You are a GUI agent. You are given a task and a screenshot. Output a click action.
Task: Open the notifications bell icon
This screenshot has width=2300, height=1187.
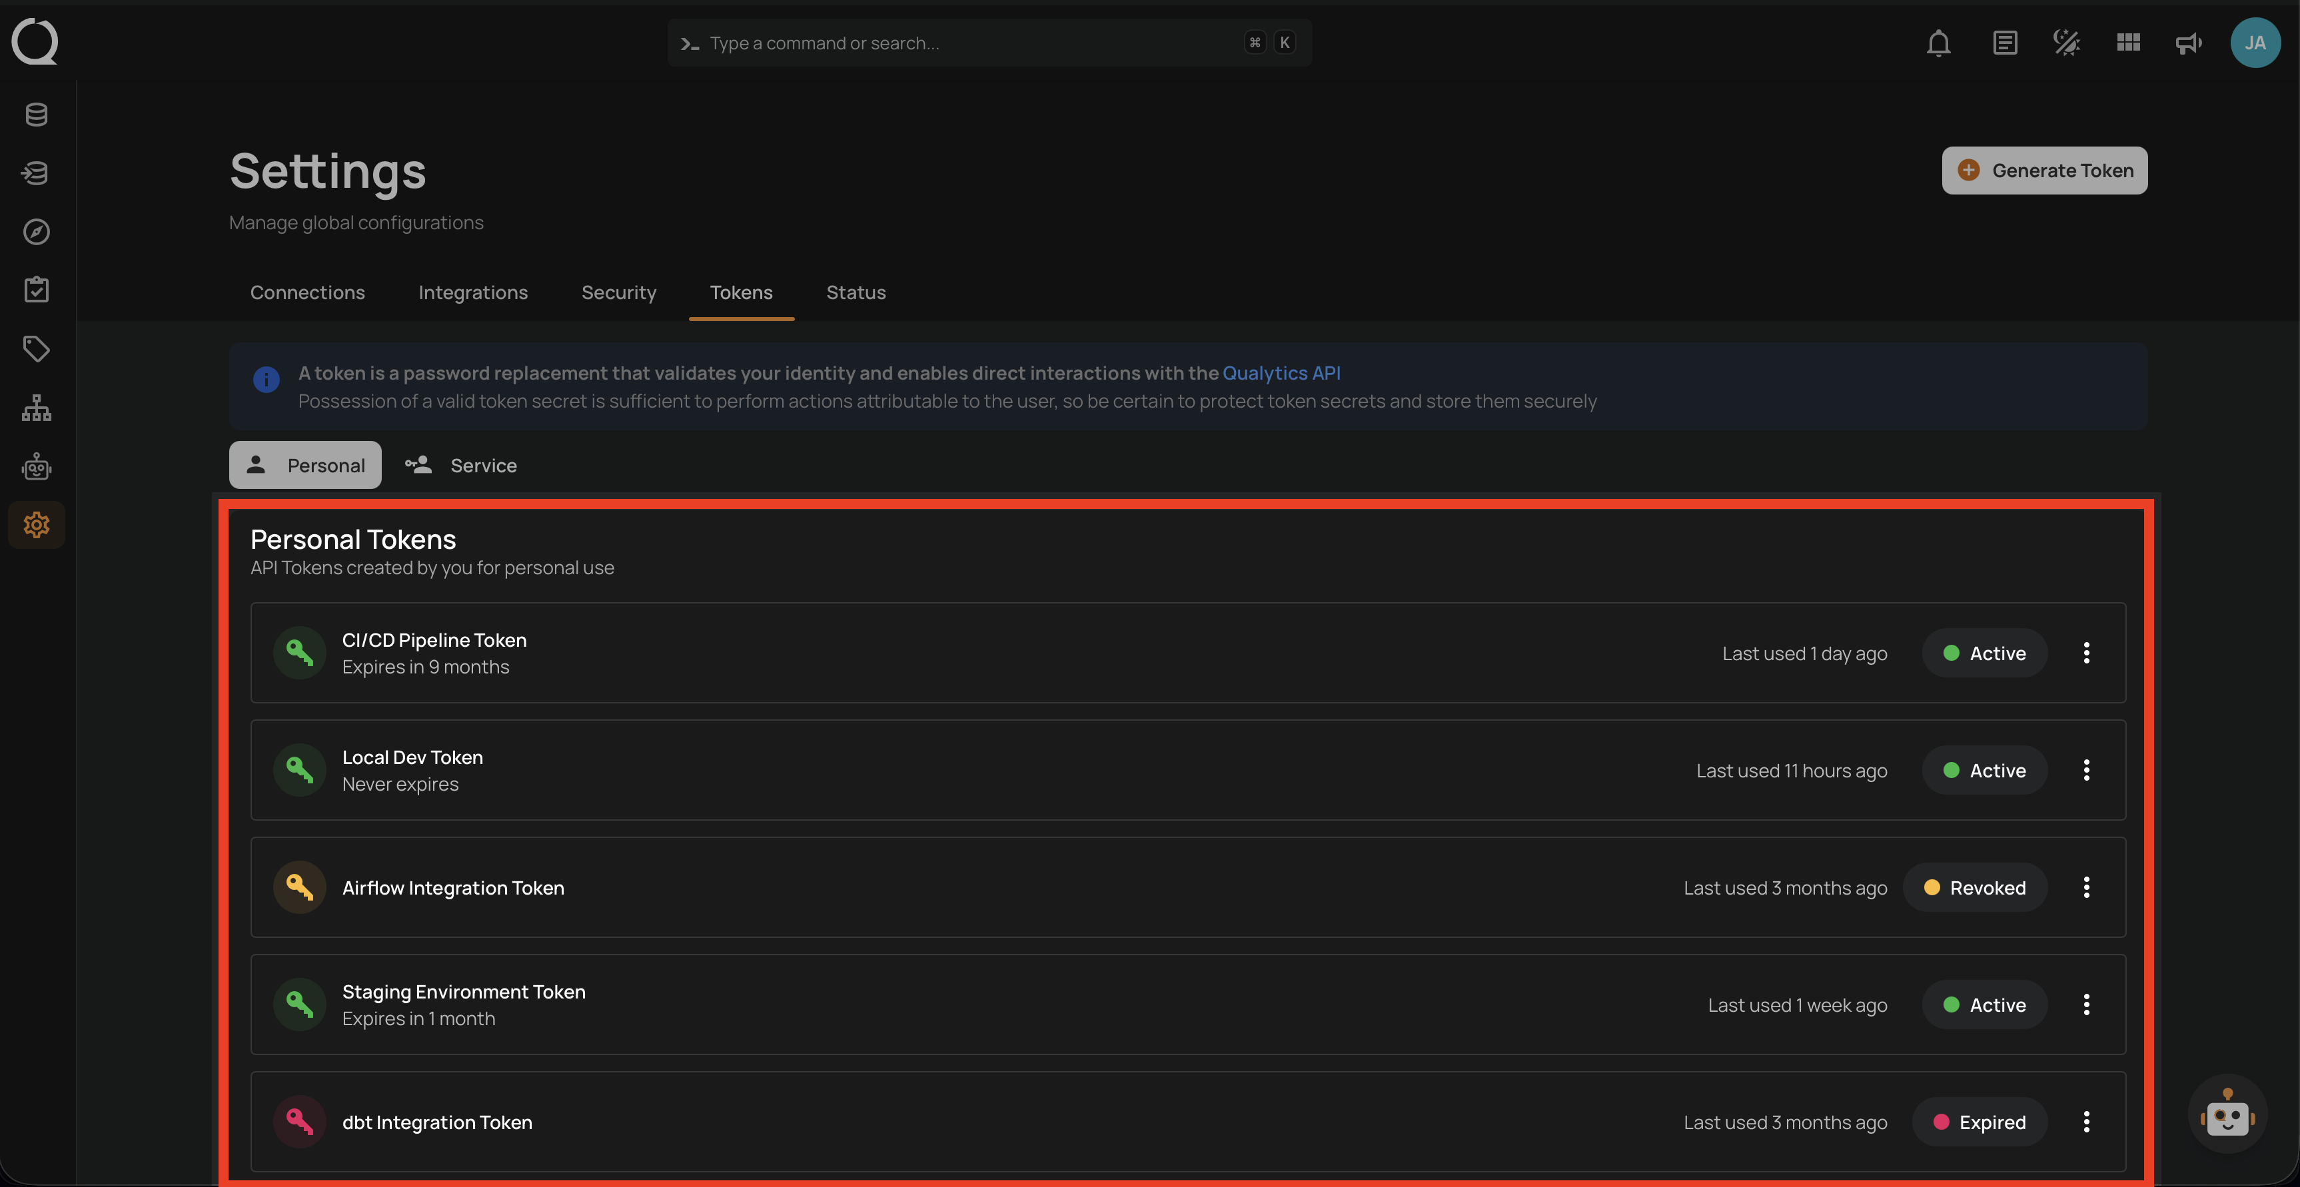pyautogui.click(x=1938, y=43)
